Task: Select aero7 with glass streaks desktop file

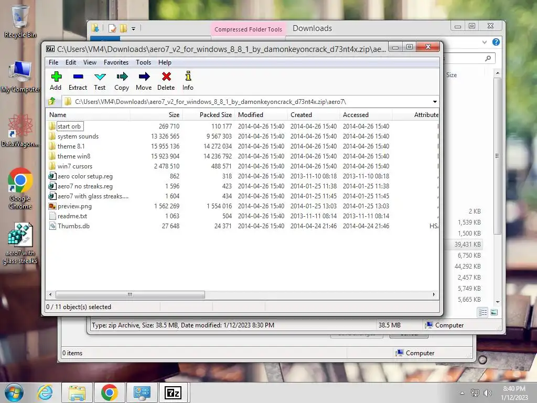Action: (x=20, y=243)
